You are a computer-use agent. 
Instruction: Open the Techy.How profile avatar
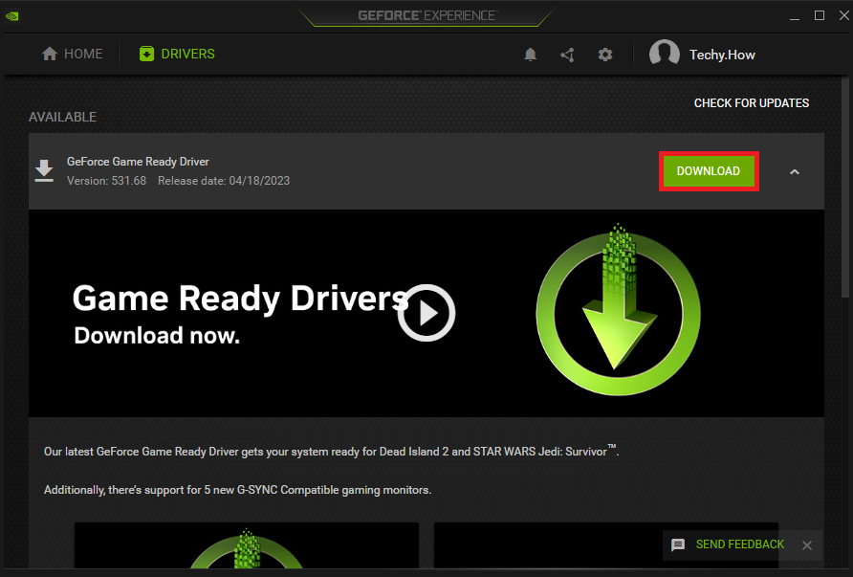coord(665,54)
